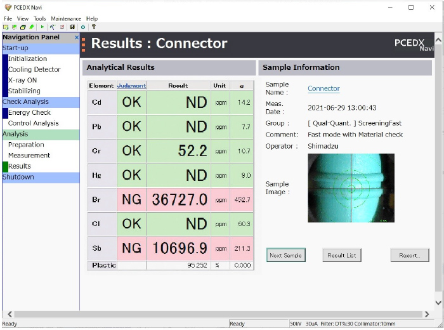Select X-ray ON step
Image resolution: width=444 pixels, height=330 pixels.
coord(22,80)
